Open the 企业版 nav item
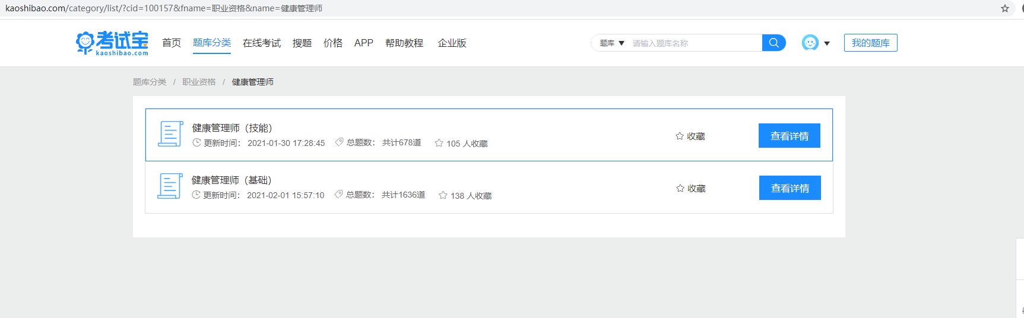The width and height of the screenshot is (1024, 318). 452,43
